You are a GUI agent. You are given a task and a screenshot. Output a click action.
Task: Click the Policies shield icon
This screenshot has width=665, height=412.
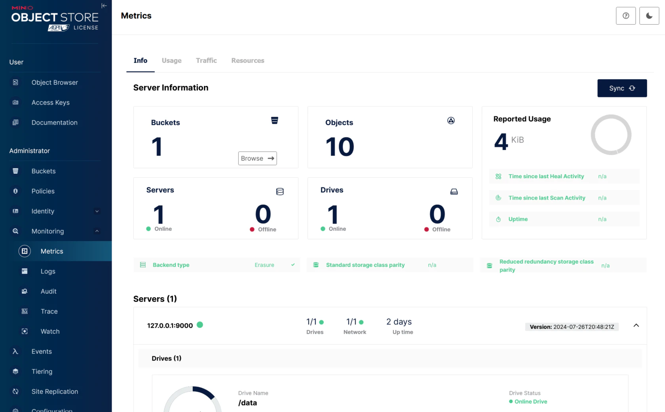[x=15, y=191]
